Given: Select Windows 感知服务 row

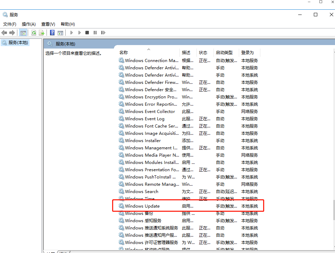Looking at the screenshot, I should (x=188, y=220).
